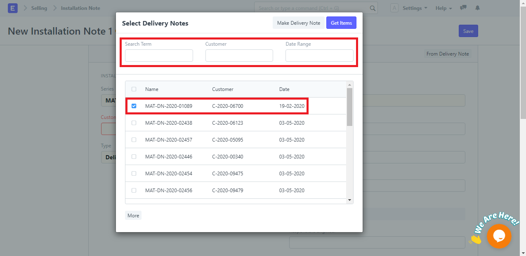
Task: Open the Help dropdown menu
Action: (x=444, y=8)
